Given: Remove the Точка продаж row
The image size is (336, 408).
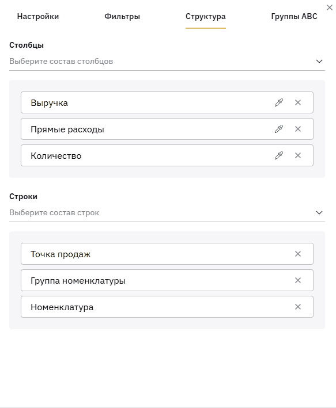Looking at the screenshot, I should [x=298, y=254].
